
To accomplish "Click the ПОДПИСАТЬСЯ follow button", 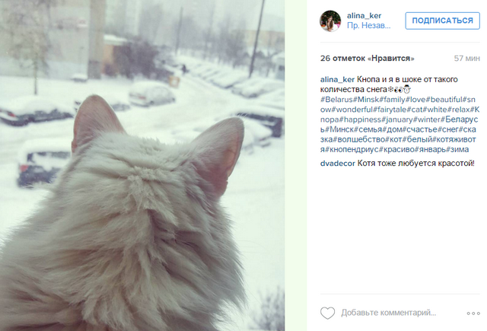I will coord(442,21).
